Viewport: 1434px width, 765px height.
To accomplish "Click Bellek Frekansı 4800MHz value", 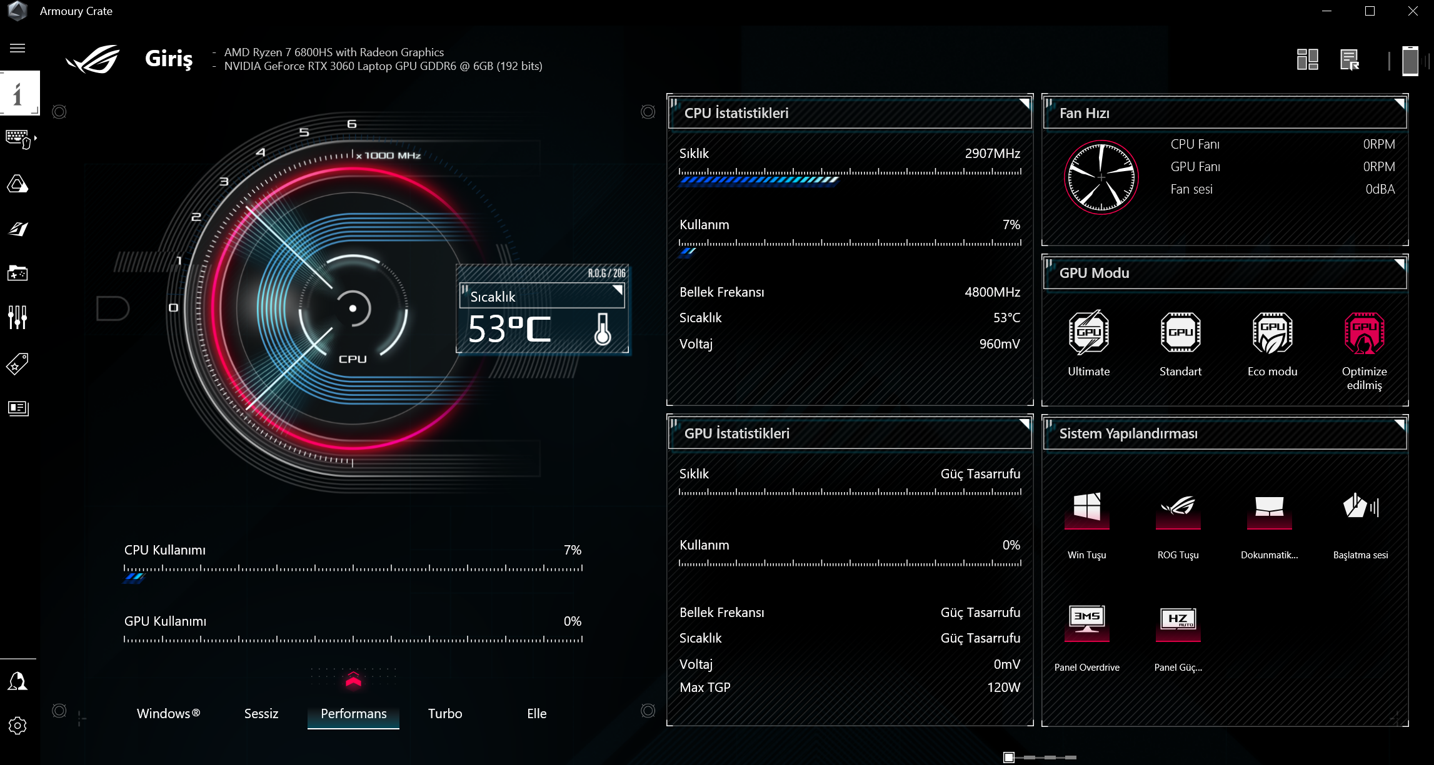I will tap(992, 292).
